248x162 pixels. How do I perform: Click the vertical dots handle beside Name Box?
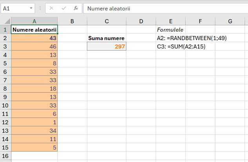click(40, 8)
